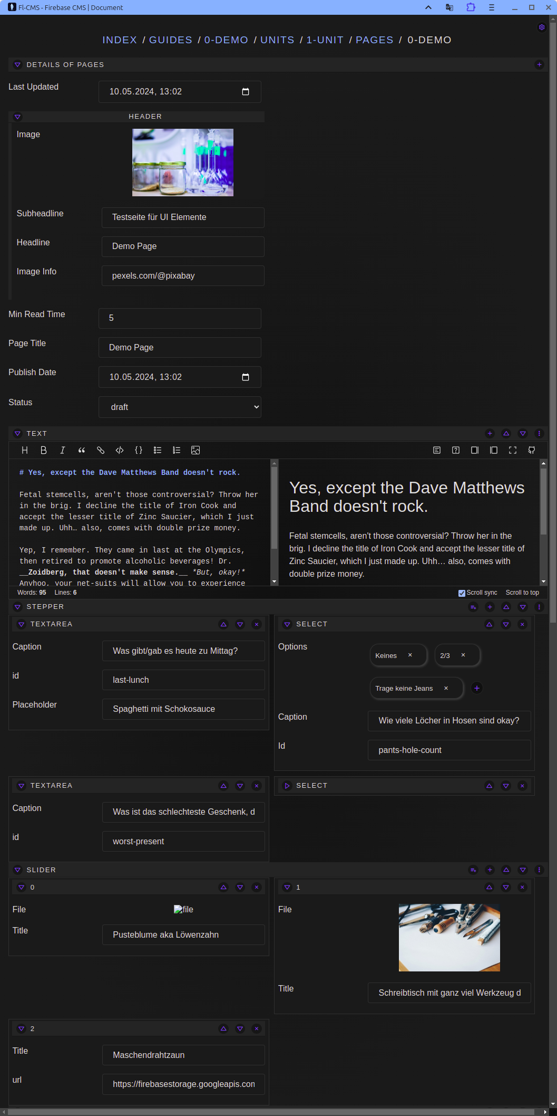The image size is (557, 1116).
Task: Delete slider item 1
Action: tap(522, 887)
